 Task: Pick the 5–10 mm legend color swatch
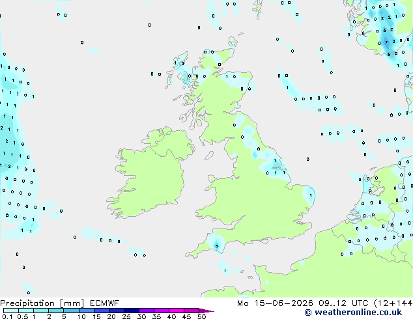[71, 311]
